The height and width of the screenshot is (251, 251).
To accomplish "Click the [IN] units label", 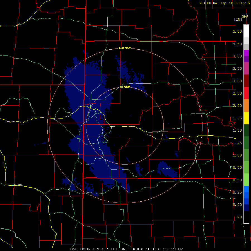I will (238, 19).
